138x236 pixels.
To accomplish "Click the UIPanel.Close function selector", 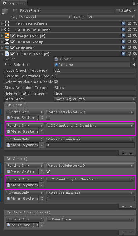I will tap(90, 219).
